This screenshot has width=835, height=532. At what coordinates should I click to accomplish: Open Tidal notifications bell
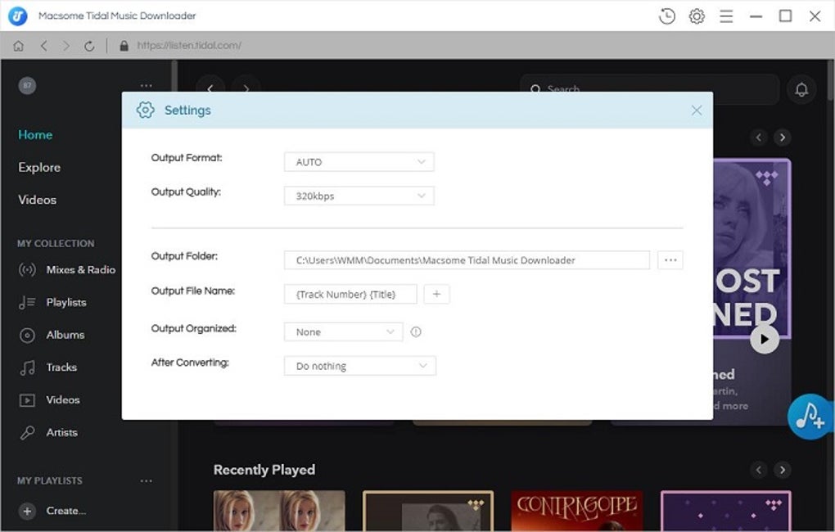point(801,89)
